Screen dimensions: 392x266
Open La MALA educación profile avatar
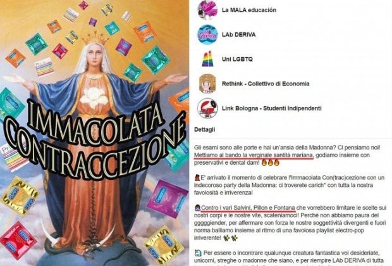207,10
